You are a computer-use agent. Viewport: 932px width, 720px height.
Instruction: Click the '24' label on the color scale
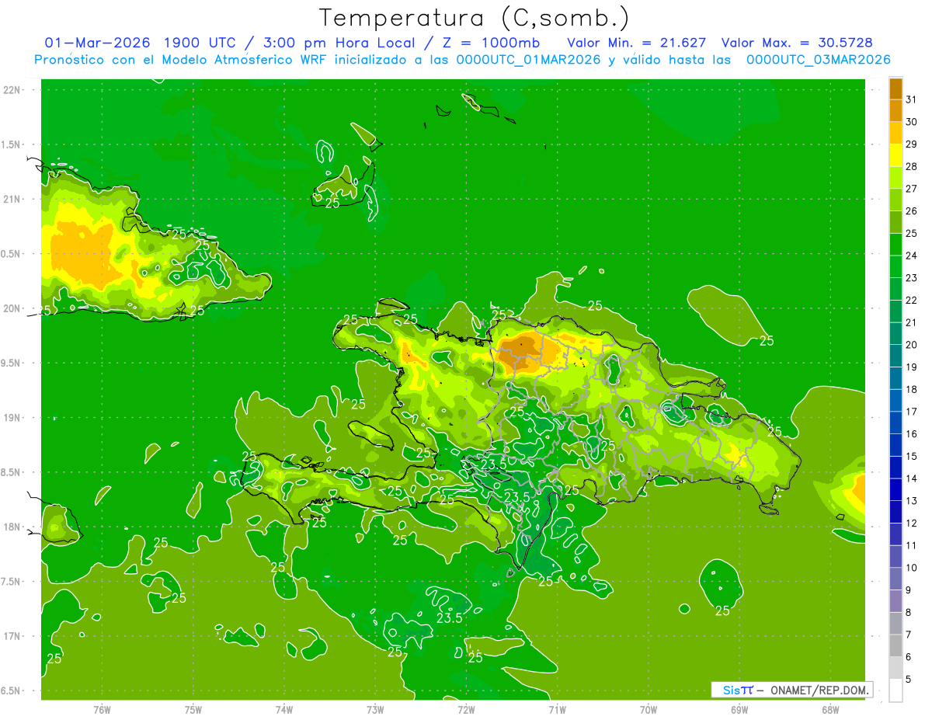(912, 256)
